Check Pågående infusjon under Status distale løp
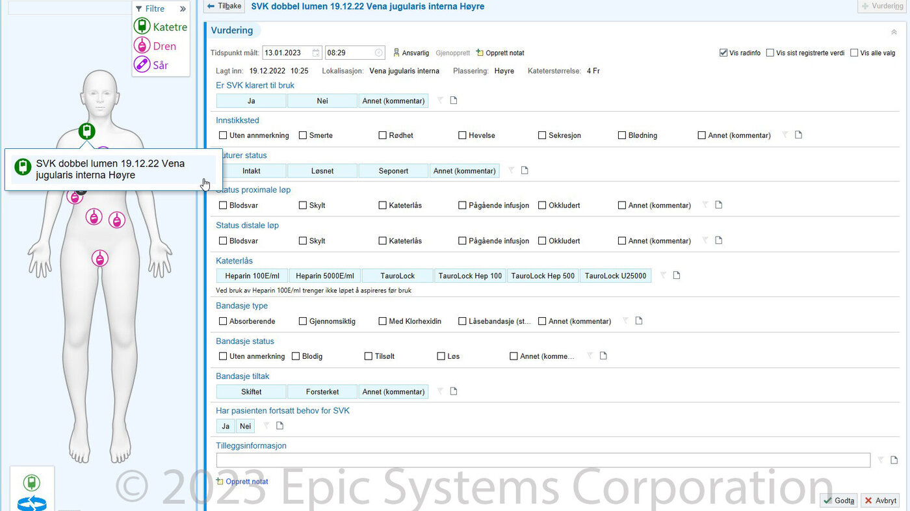 (x=462, y=241)
